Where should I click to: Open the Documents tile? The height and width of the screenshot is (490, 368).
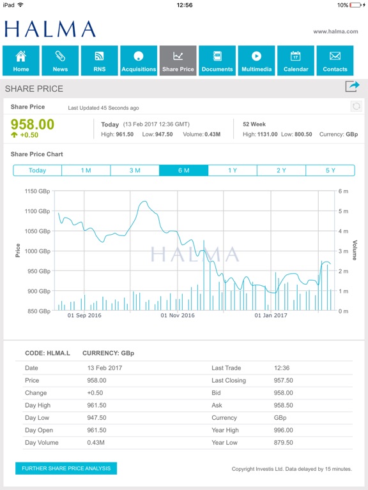point(217,61)
